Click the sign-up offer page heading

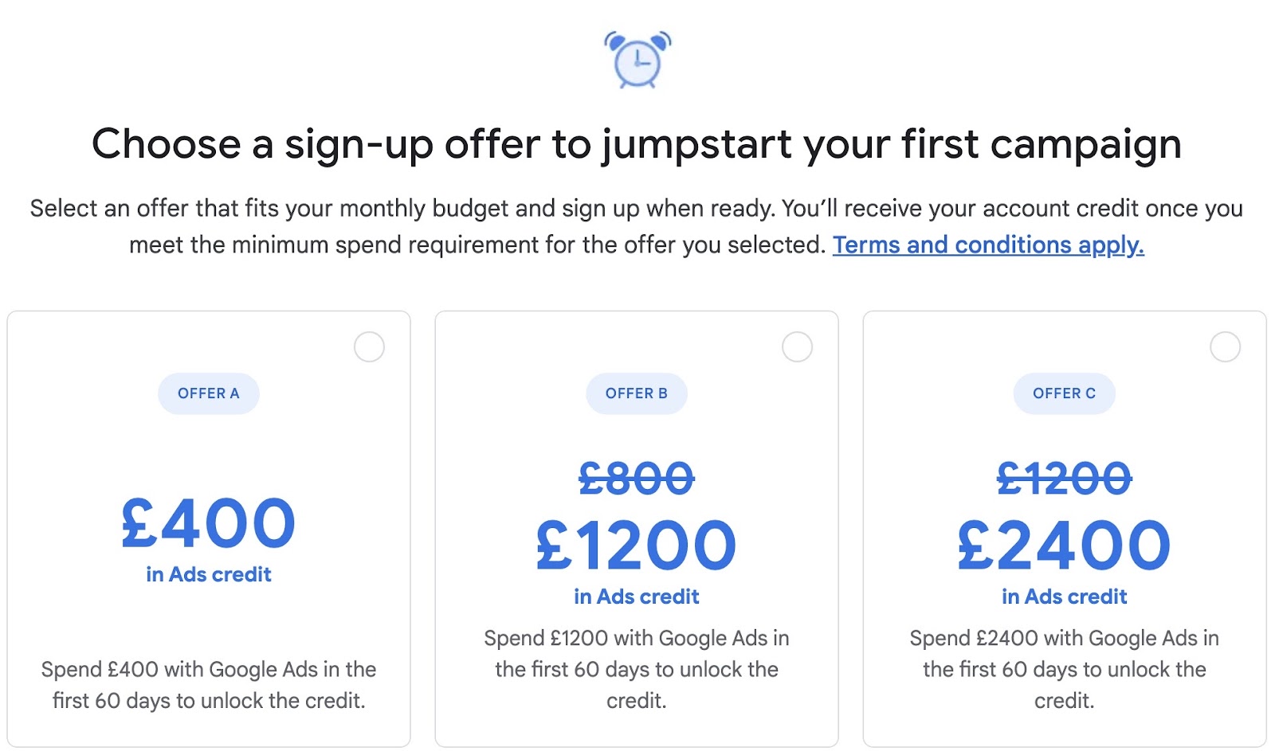[x=637, y=143]
